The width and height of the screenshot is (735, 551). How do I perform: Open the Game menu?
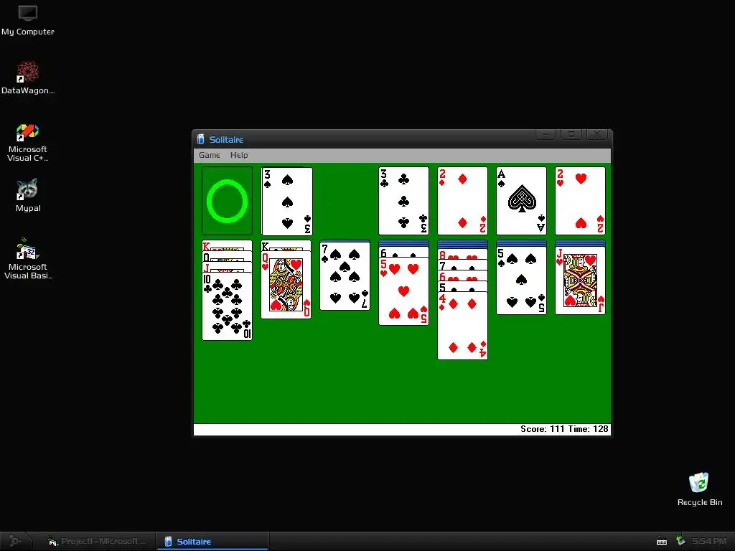[x=209, y=155]
